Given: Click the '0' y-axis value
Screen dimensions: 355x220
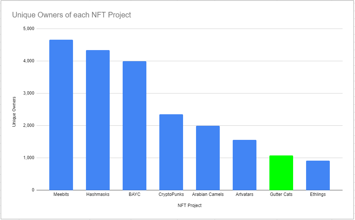Looking at the screenshot, I should [x=33, y=190].
